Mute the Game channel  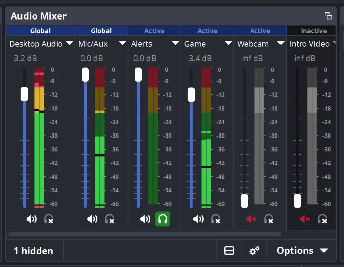click(x=199, y=219)
